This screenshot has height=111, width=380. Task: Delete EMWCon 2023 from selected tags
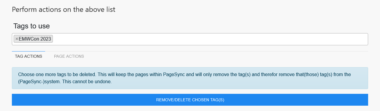point(17,39)
